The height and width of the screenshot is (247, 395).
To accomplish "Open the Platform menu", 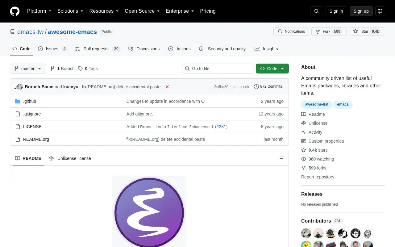I will click(39, 11).
